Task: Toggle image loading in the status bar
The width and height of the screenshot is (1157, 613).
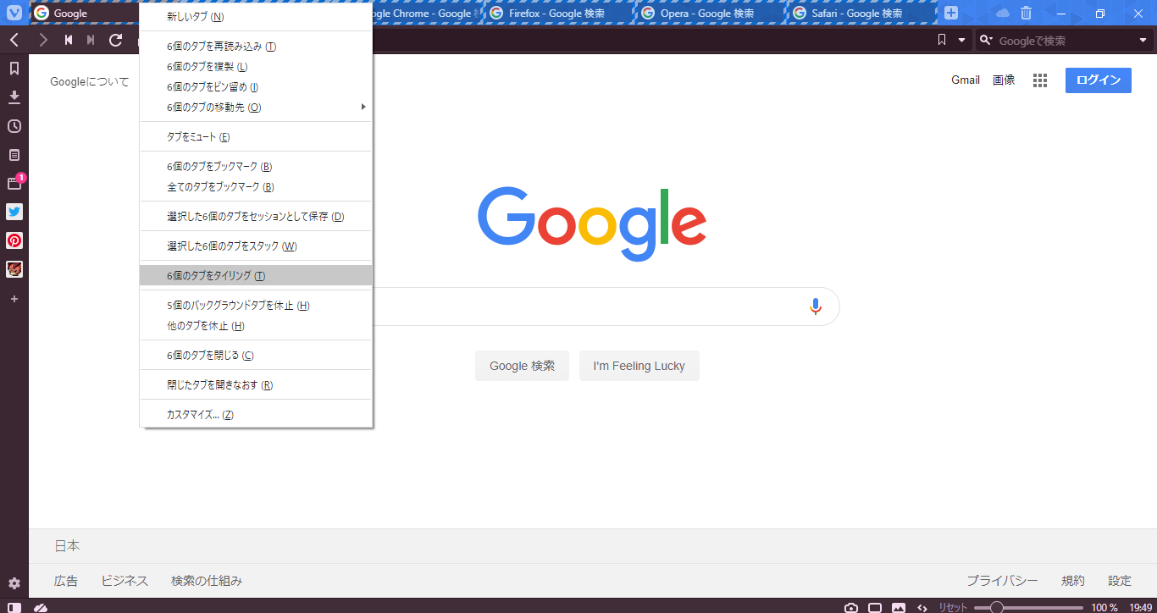Action: [899, 607]
